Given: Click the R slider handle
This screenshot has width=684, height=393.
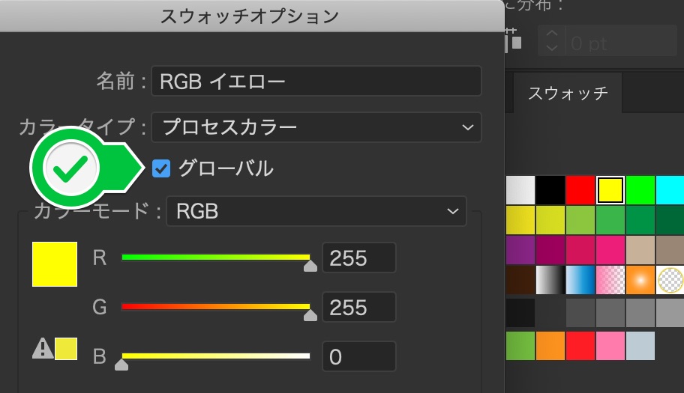Looking at the screenshot, I should tap(310, 266).
